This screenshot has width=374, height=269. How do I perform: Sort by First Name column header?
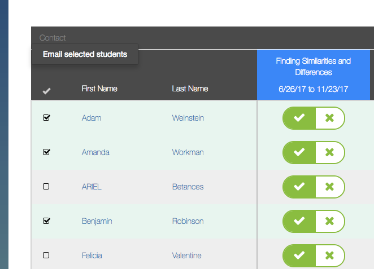tap(99, 89)
